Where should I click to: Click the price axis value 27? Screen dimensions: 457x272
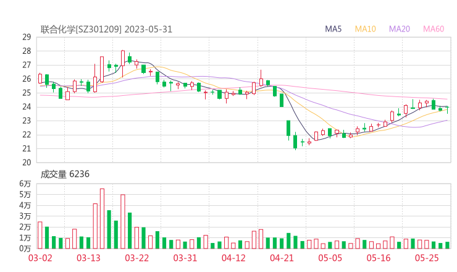27,65
